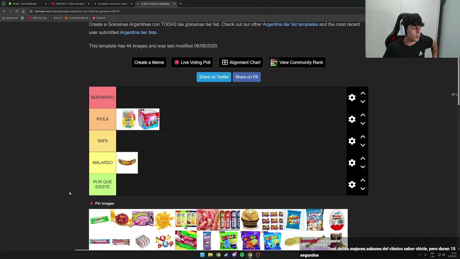Move PIOLA row up with arrow
Image resolution: width=460 pixels, height=259 pixels.
pyautogui.click(x=363, y=115)
